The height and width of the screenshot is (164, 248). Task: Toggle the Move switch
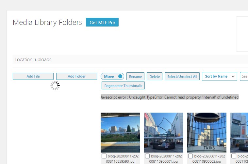[x=112, y=76]
